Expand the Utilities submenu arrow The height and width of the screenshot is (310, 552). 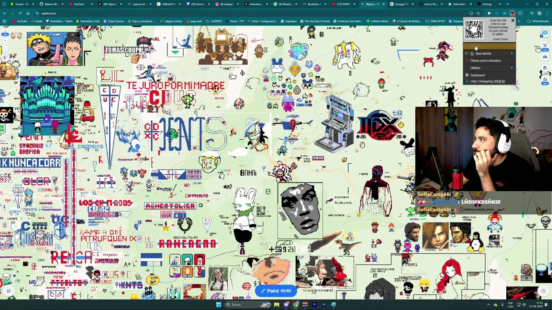tap(512, 68)
